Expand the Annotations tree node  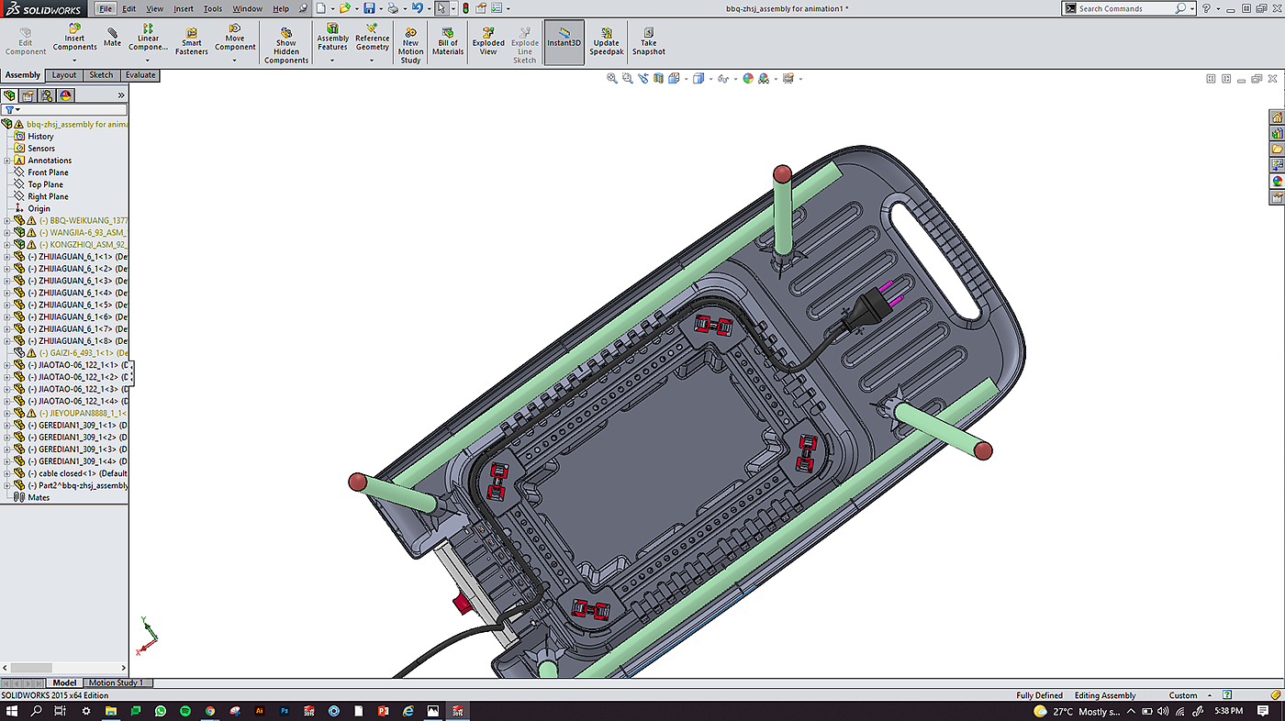click(x=7, y=161)
